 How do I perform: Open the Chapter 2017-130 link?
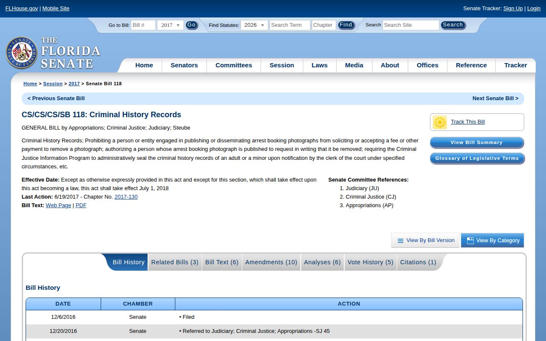(x=126, y=197)
